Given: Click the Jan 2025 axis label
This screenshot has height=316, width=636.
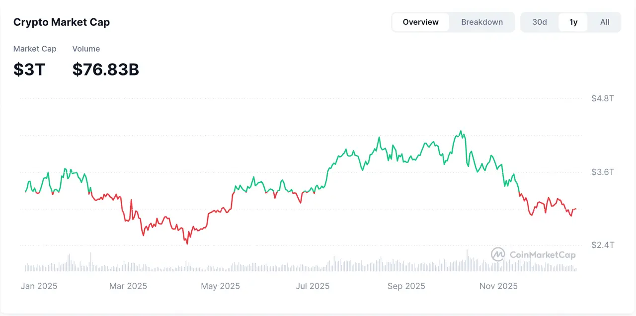Looking at the screenshot, I should coord(39,286).
